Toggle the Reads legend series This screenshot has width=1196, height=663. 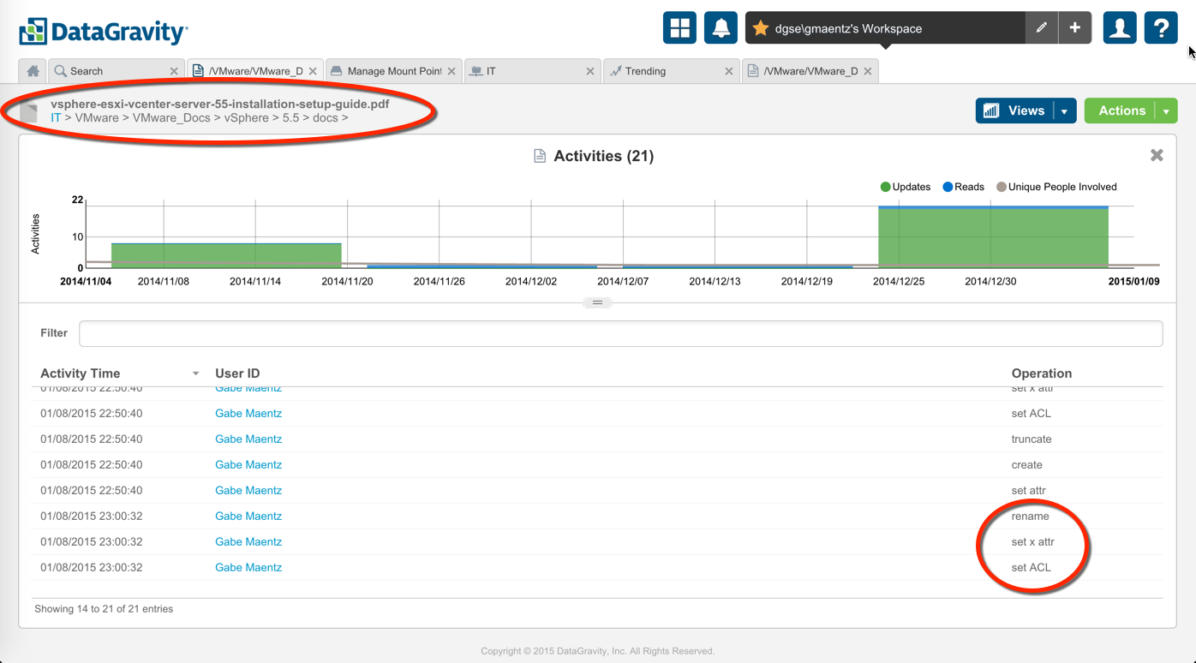click(x=964, y=187)
